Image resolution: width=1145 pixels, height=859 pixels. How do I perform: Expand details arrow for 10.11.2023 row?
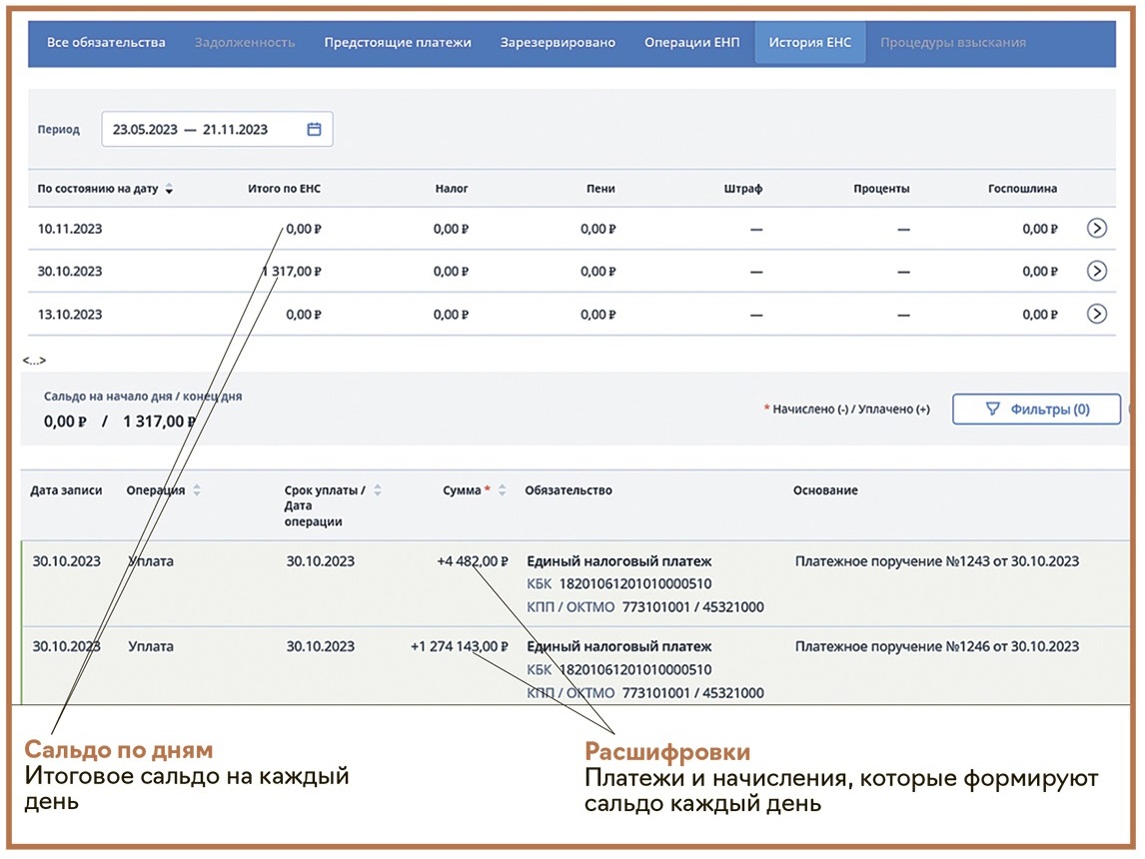pos(1096,229)
